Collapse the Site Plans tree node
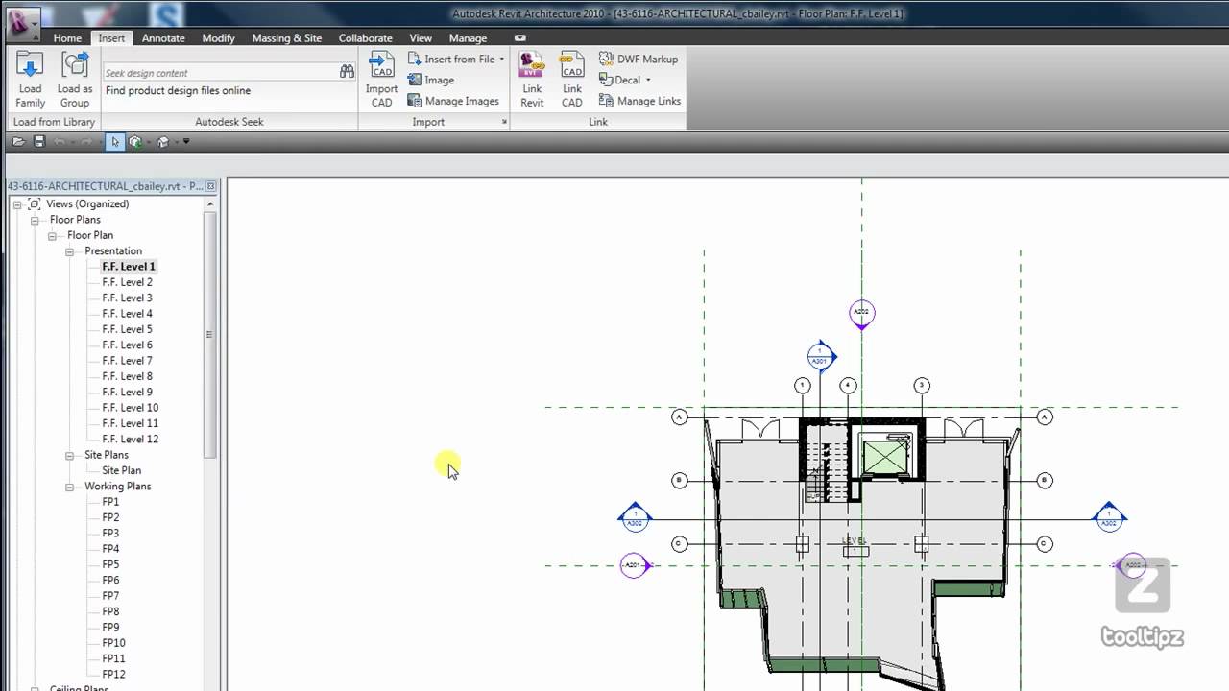 tap(70, 455)
